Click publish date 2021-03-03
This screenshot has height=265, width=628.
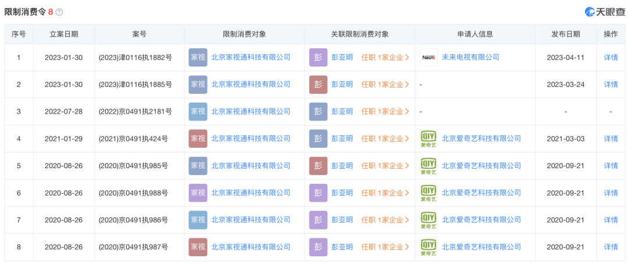566,139
